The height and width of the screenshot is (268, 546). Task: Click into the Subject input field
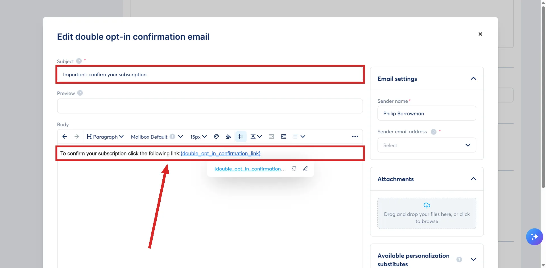[210, 75]
